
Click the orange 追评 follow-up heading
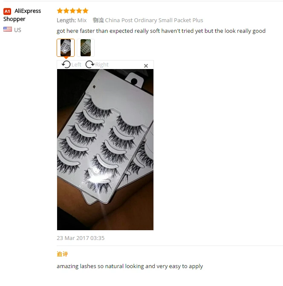point(62,254)
